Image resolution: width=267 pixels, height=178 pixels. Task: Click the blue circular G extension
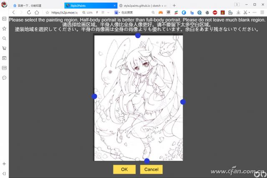pyautogui.click(x=184, y=12)
